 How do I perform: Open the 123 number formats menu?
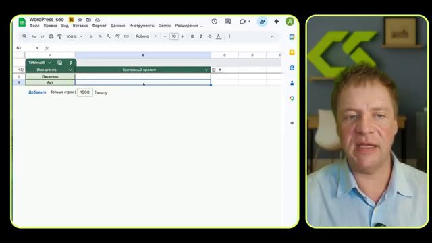point(126,36)
